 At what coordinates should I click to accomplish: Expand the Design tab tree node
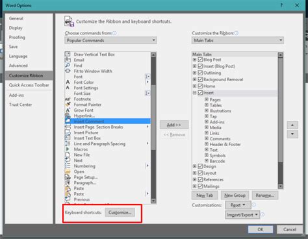[194, 166]
